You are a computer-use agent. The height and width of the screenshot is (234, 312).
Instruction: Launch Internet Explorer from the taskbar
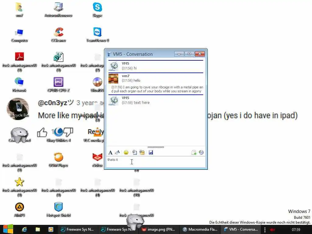point(24,229)
